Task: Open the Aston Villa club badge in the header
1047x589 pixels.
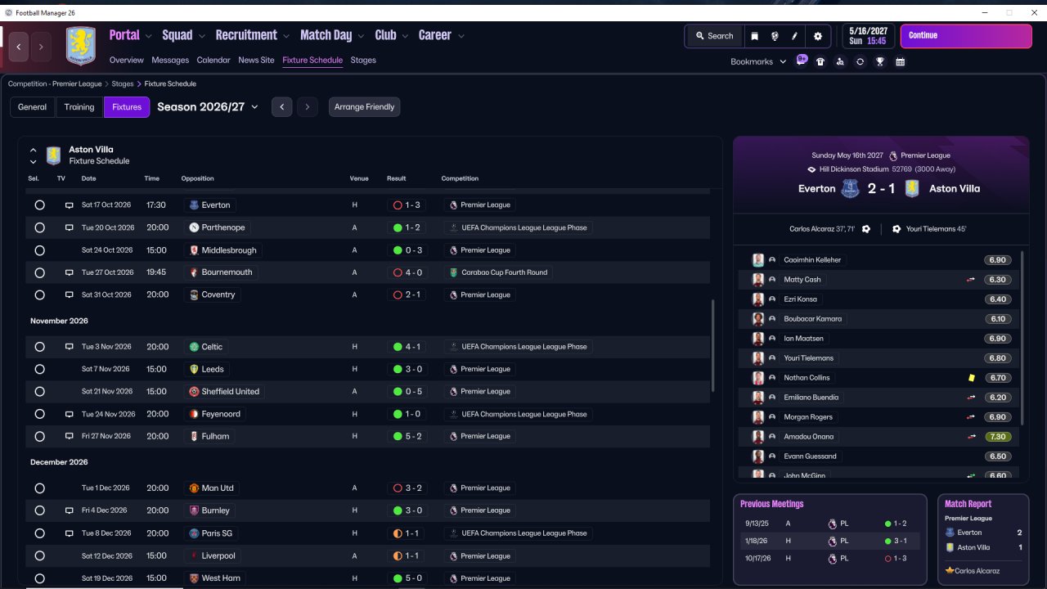Action: click(x=81, y=46)
